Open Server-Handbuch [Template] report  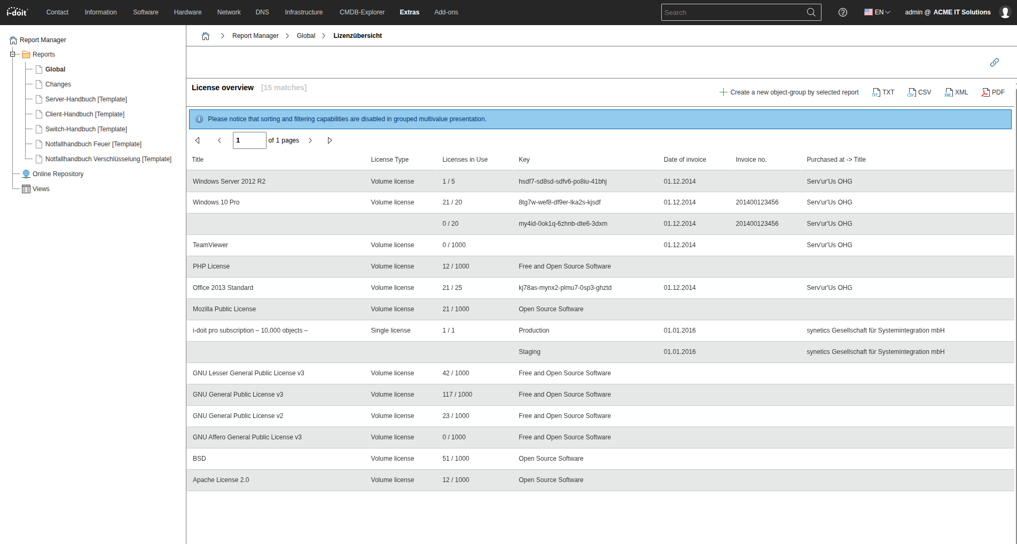point(86,99)
